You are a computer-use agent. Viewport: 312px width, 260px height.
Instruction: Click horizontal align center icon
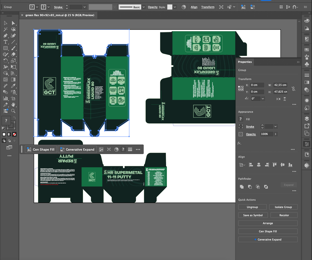[259, 165]
